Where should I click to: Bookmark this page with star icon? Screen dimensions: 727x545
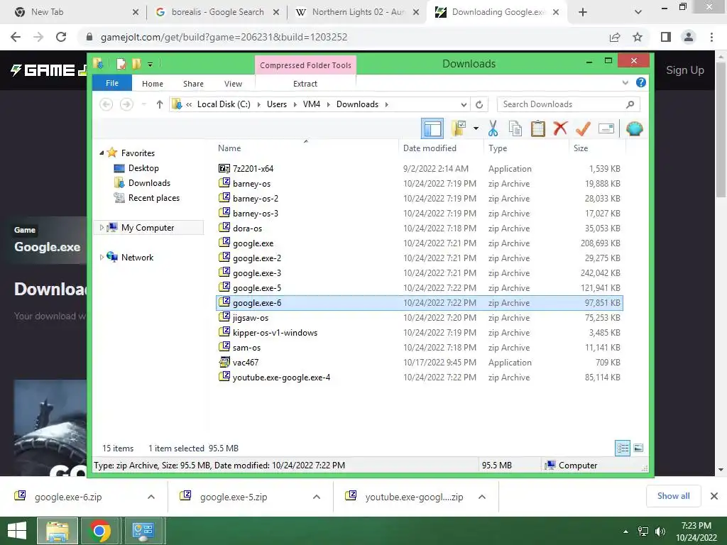(638, 37)
